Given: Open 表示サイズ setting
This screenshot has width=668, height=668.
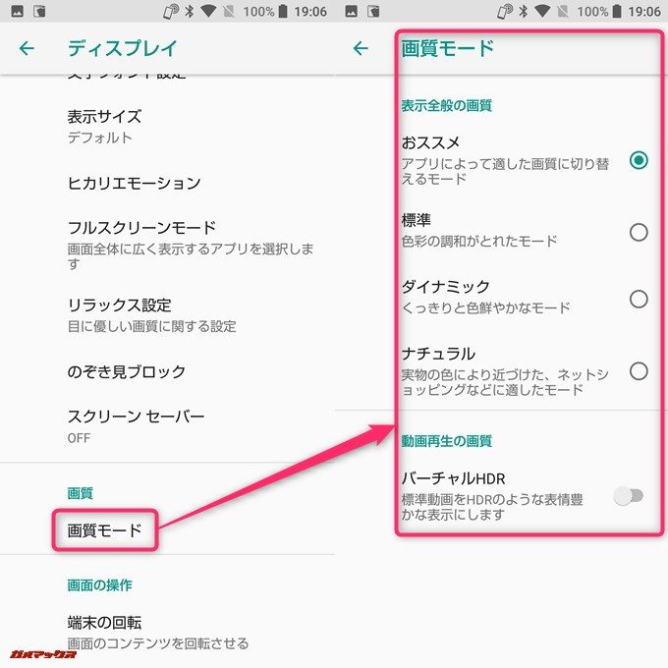Looking at the screenshot, I should pos(167,127).
